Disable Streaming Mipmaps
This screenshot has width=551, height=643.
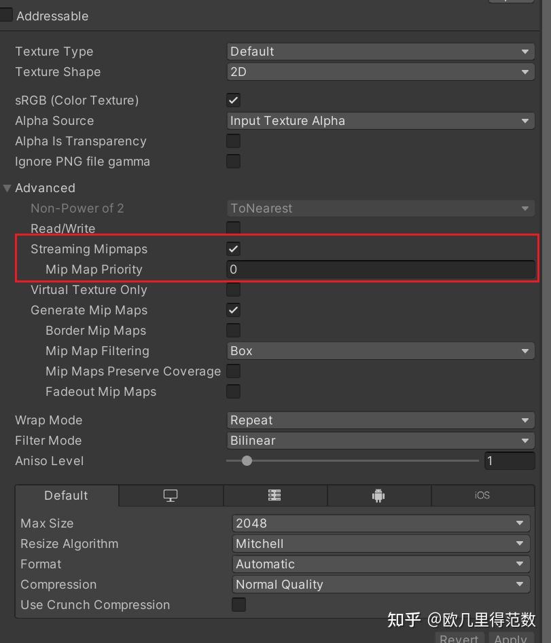click(x=233, y=249)
